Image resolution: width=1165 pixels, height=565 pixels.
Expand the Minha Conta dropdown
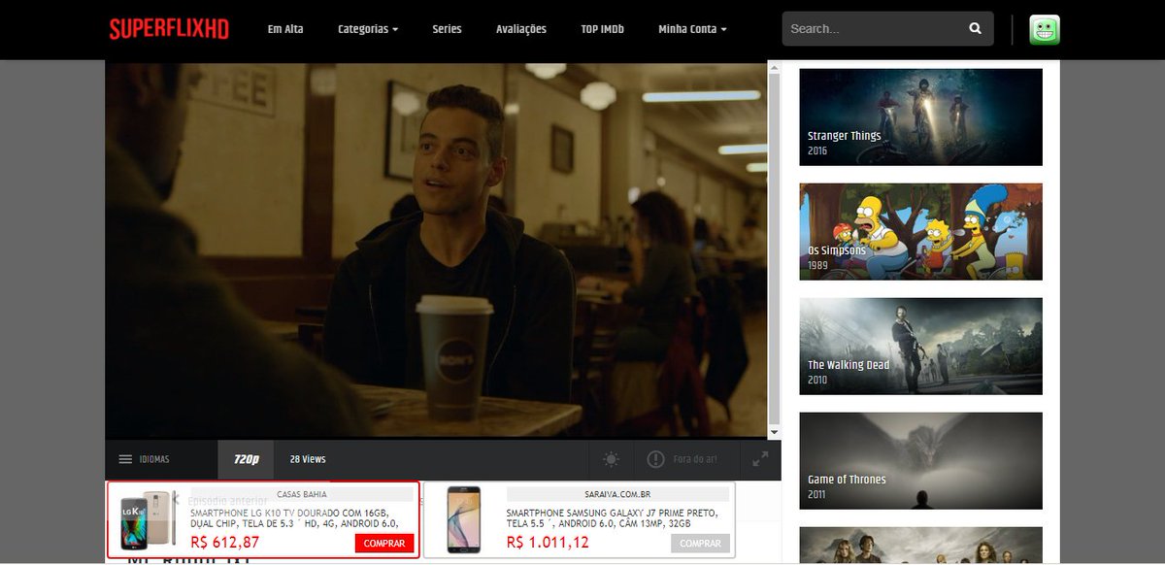tap(693, 29)
